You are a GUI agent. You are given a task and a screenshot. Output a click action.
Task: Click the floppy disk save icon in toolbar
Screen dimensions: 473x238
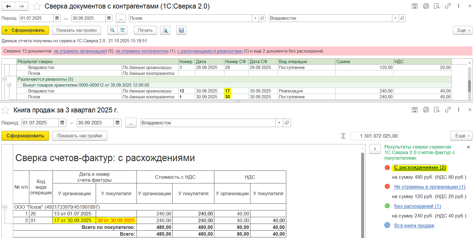[181, 30]
